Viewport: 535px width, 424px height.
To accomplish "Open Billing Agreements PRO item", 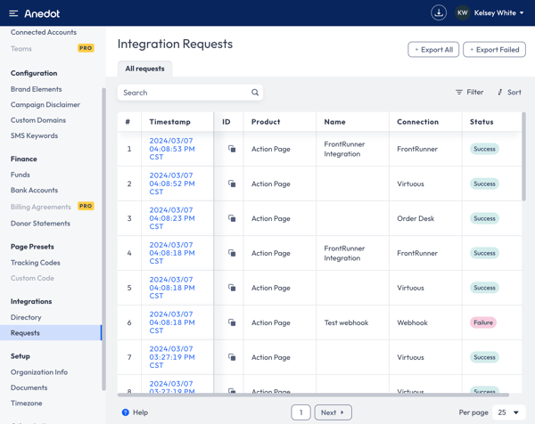I will pyautogui.click(x=53, y=207).
